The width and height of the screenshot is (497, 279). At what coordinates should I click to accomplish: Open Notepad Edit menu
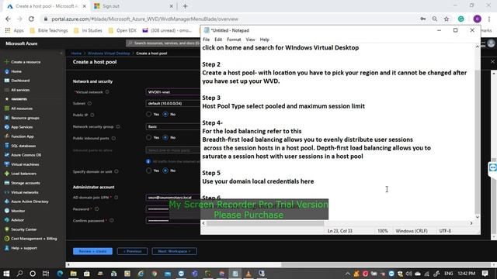pos(218,40)
